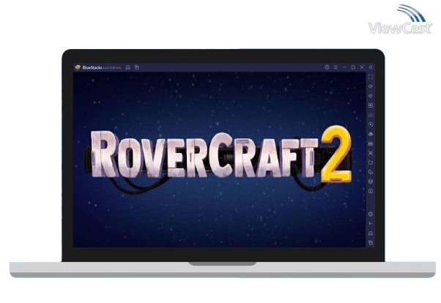Open BlueStacks settings gear icon
This screenshot has width=441, height=303.
point(371,214)
